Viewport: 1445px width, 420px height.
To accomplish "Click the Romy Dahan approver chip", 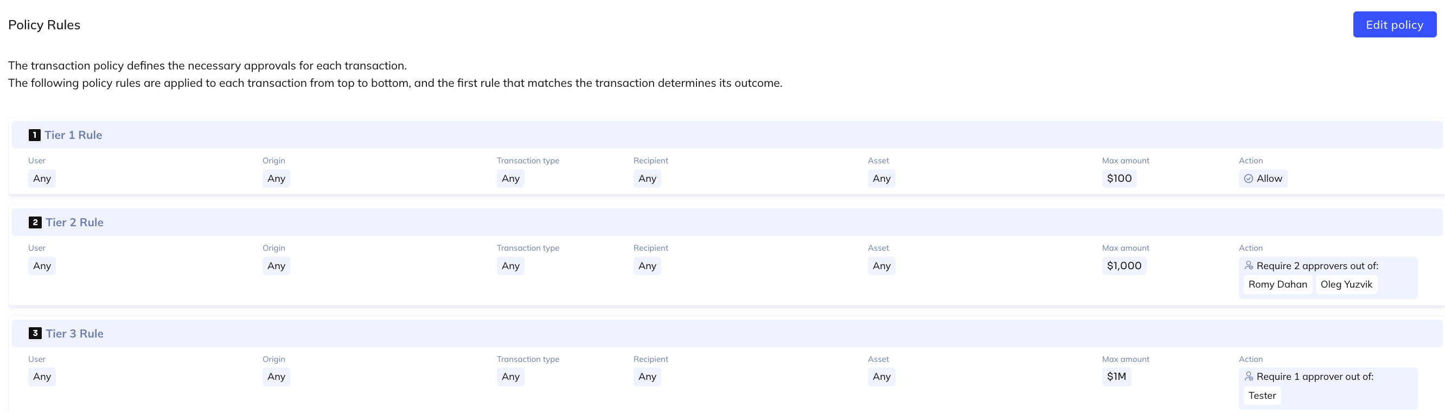I will click(1277, 284).
